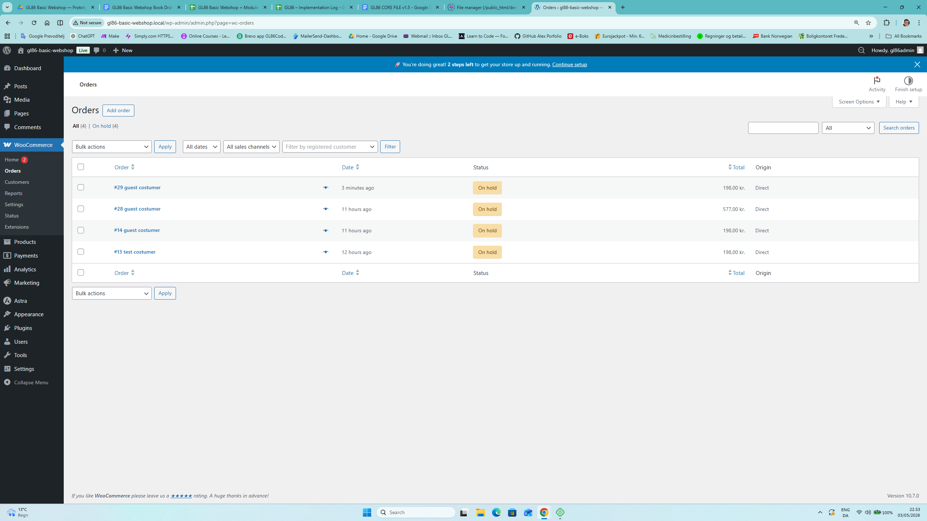Open the Windows Start menu
This screenshot has width=927, height=521.
(x=367, y=512)
